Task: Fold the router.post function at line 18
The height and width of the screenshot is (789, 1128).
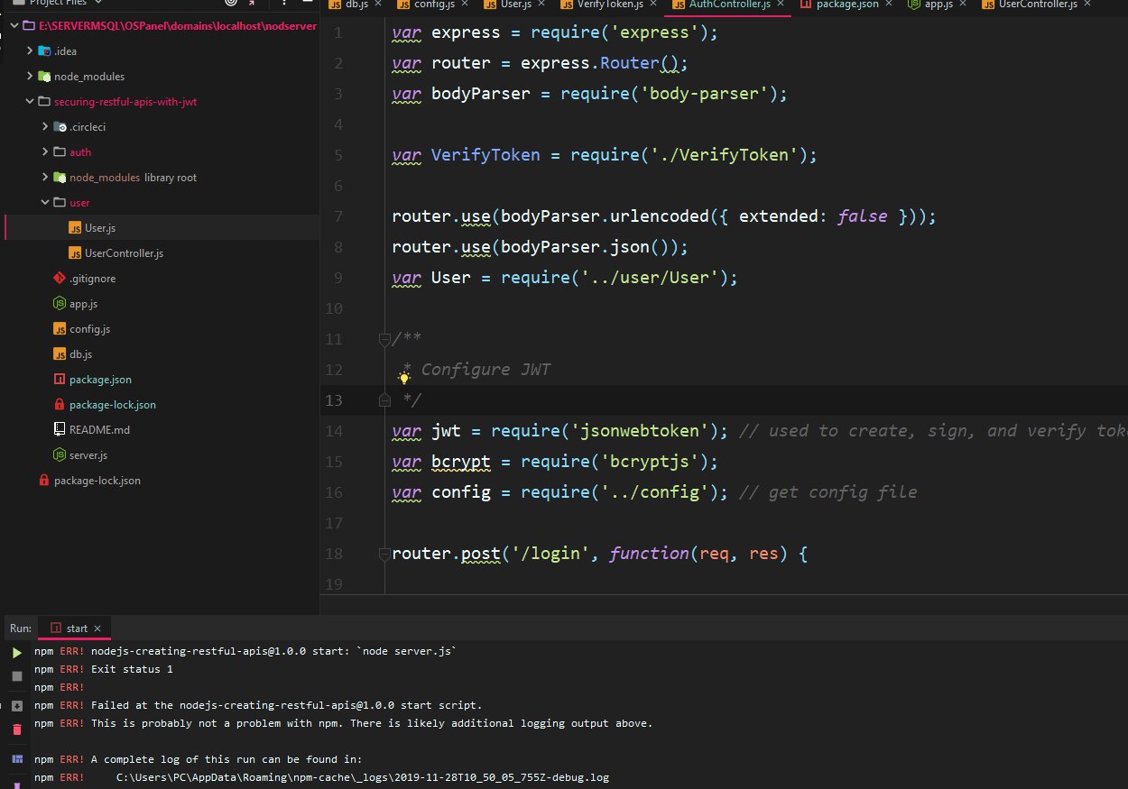Action: point(384,553)
